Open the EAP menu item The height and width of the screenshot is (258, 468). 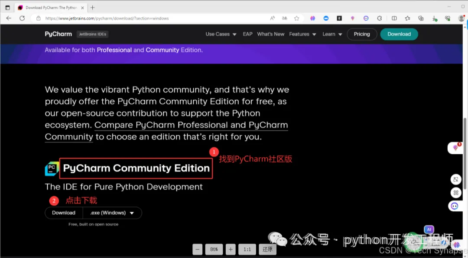tap(247, 34)
